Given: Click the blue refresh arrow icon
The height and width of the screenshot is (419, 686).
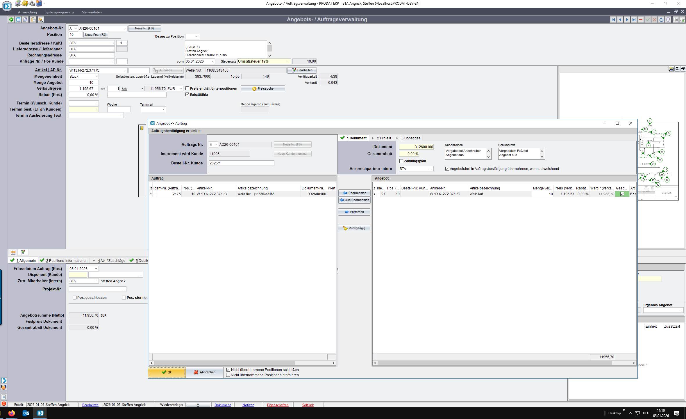Looking at the screenshot, I should point(661,19).
